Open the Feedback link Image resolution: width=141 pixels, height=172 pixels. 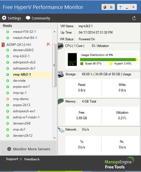[x=32, y=159]
